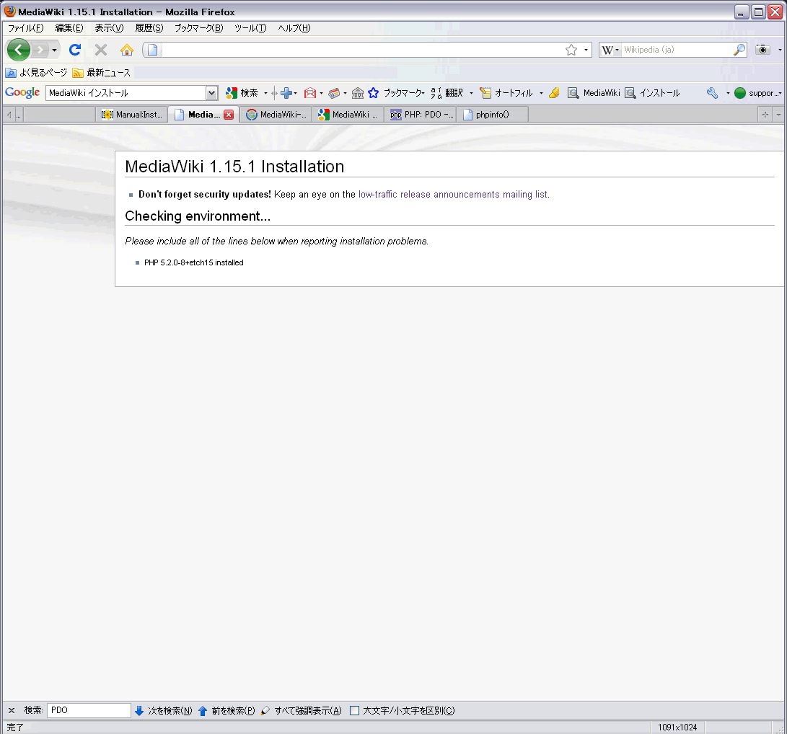The image size is (787, 734).
Task: Click the 'PHP 5.2.0-8+etch15 installed' line
Action: click(194, 263)
